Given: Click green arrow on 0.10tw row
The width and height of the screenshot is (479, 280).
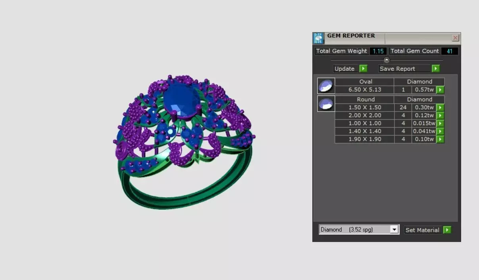Looking at the screenshot, I should pyautogui.click(x=440, y=139).
